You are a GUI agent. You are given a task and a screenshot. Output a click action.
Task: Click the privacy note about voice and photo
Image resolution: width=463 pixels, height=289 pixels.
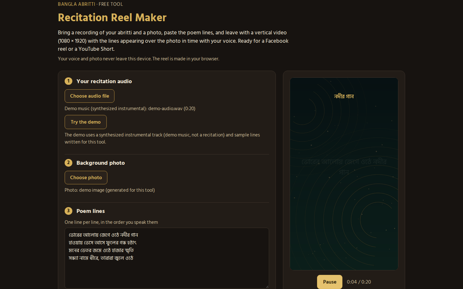point(139,59)
